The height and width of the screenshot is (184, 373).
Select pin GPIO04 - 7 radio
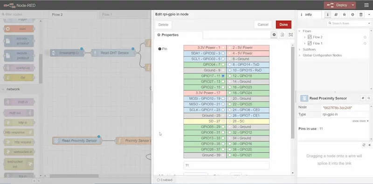[x=223, y=64]
